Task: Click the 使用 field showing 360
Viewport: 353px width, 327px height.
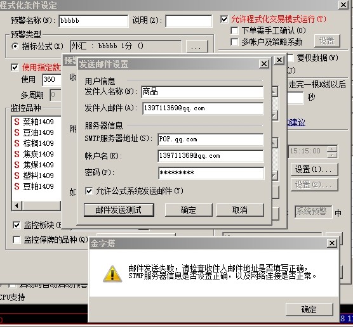Action: point(51,80)
